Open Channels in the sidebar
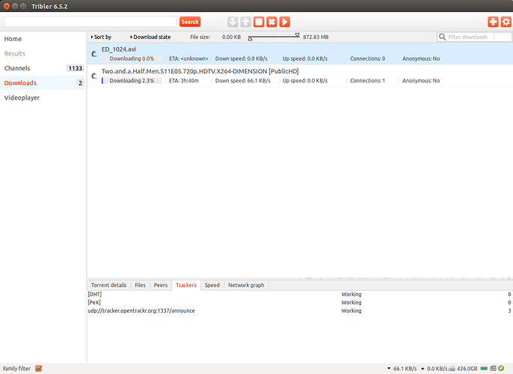Screen dimensions: 513x374 tap(17, 68)
